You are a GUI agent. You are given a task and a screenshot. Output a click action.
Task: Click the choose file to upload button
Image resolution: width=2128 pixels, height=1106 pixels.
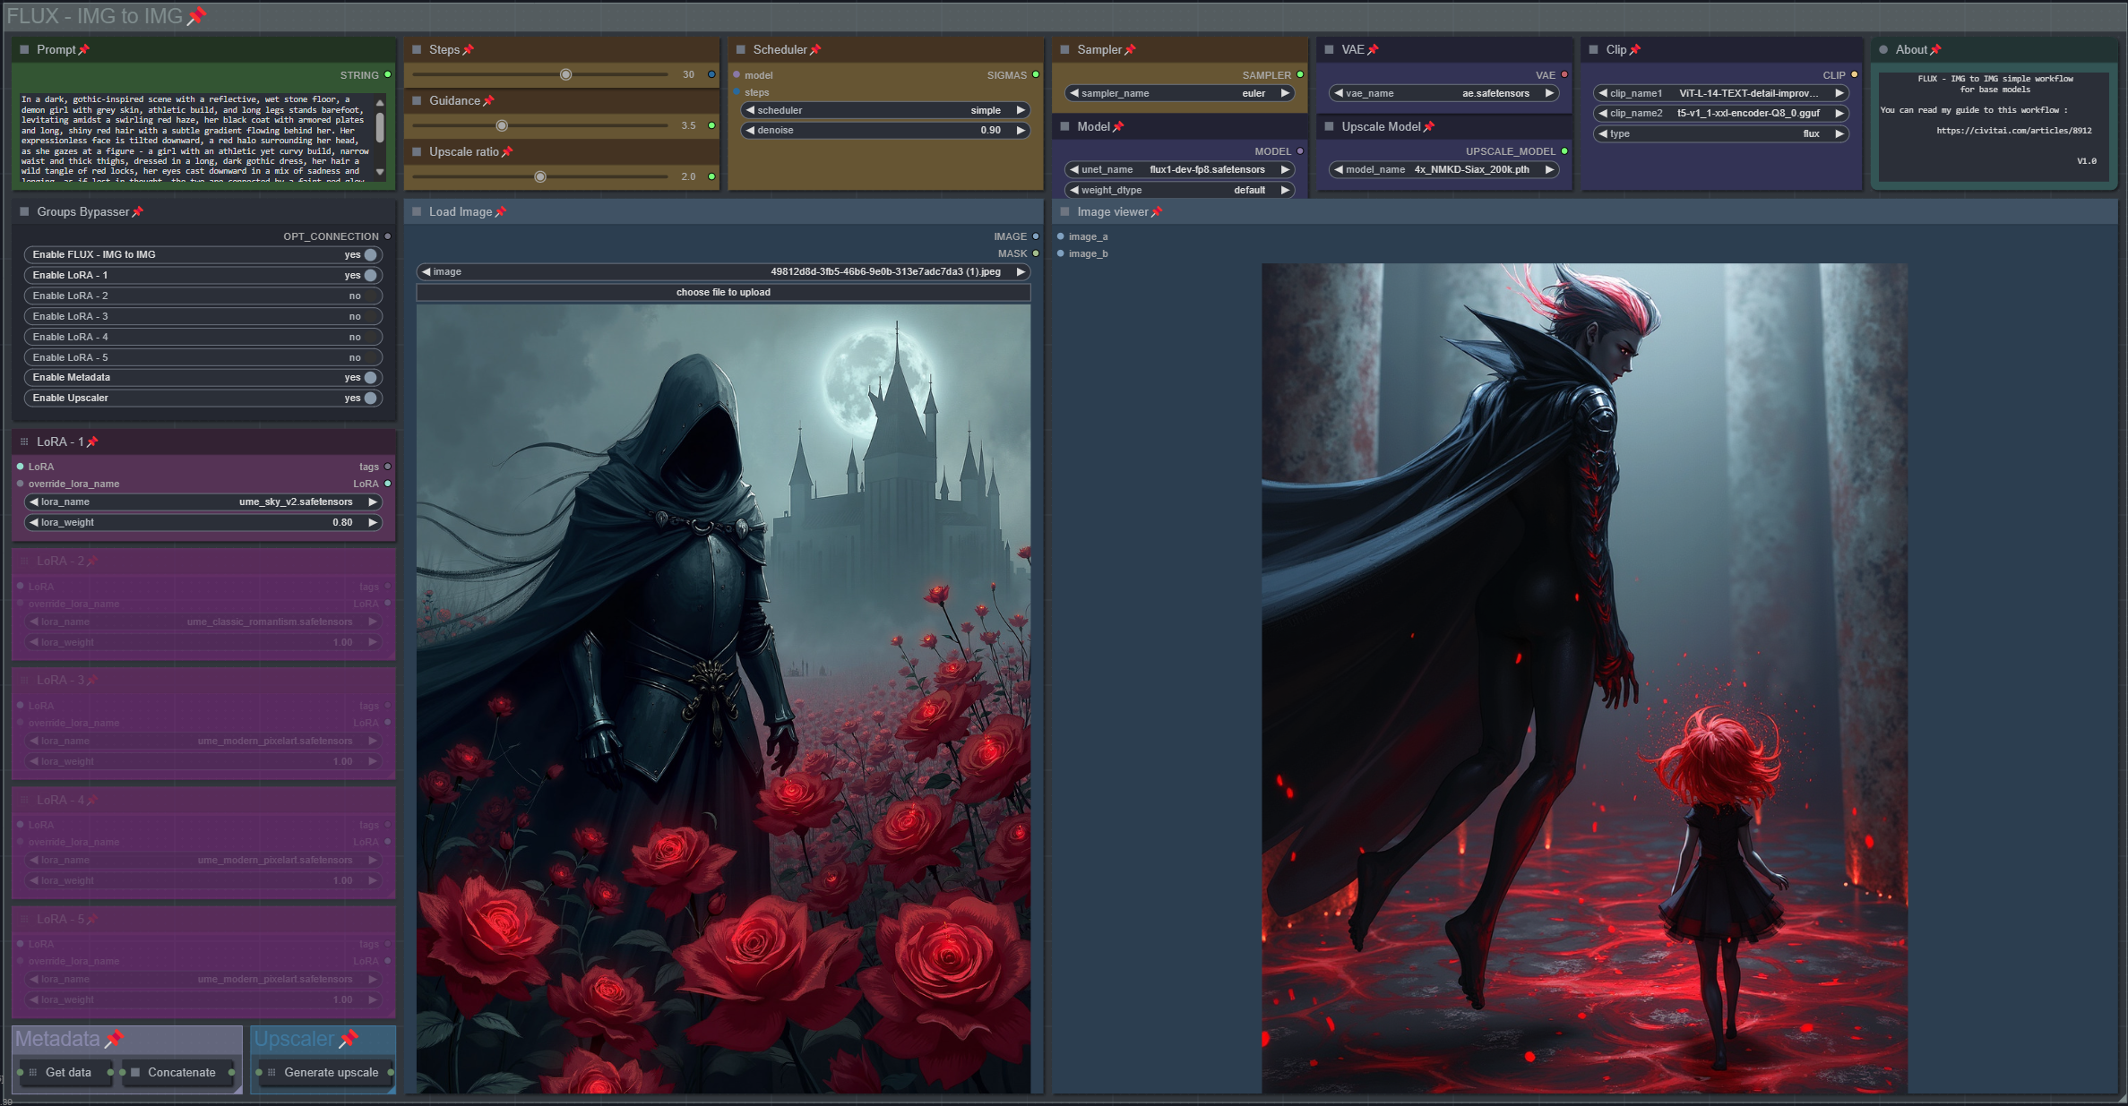tap(723, 293)
